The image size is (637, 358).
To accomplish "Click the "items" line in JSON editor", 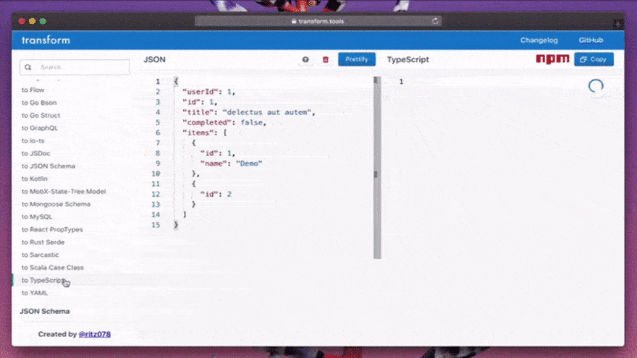I will (x=204, y=133).
